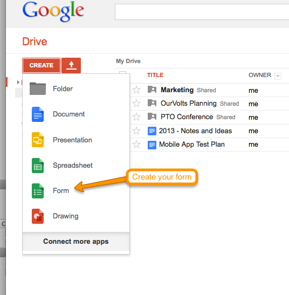
Task: Star the OurVolts Planning folder
Action: click(x=136, y=104)
